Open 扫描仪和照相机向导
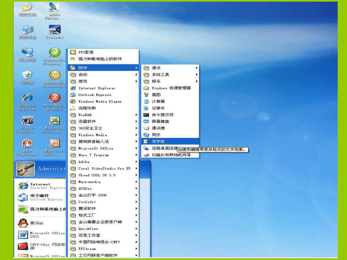347x260 pixels. (x=170, y=155)
